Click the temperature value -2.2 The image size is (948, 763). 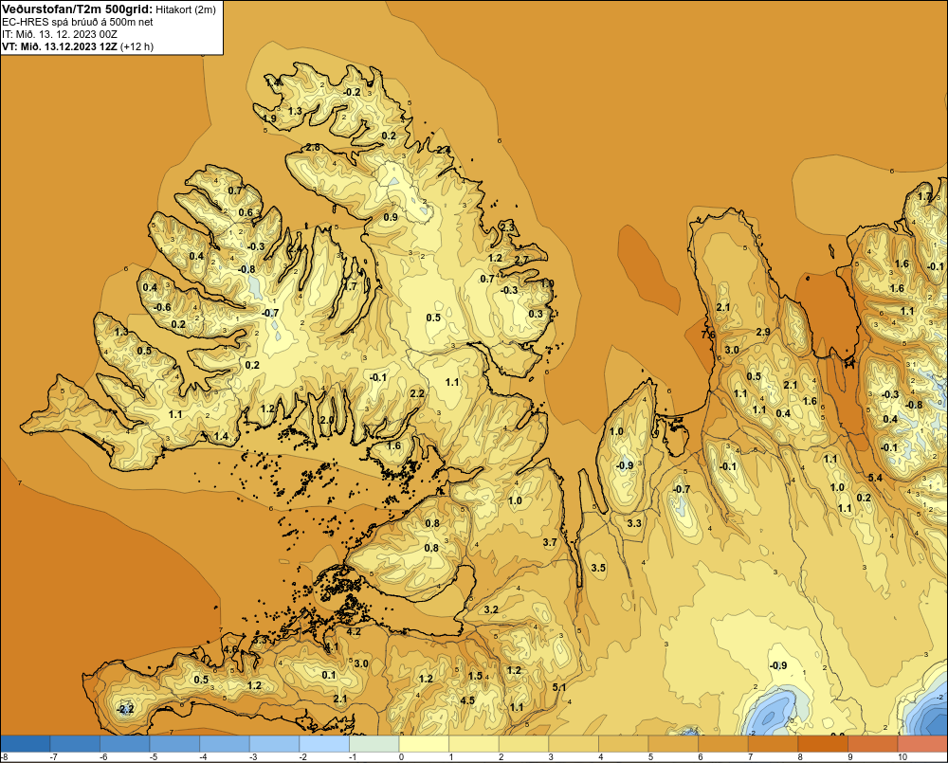126,709
